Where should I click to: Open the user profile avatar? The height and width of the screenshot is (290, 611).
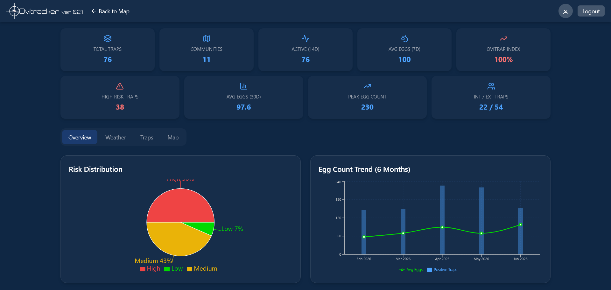click(x=565, y=11)
